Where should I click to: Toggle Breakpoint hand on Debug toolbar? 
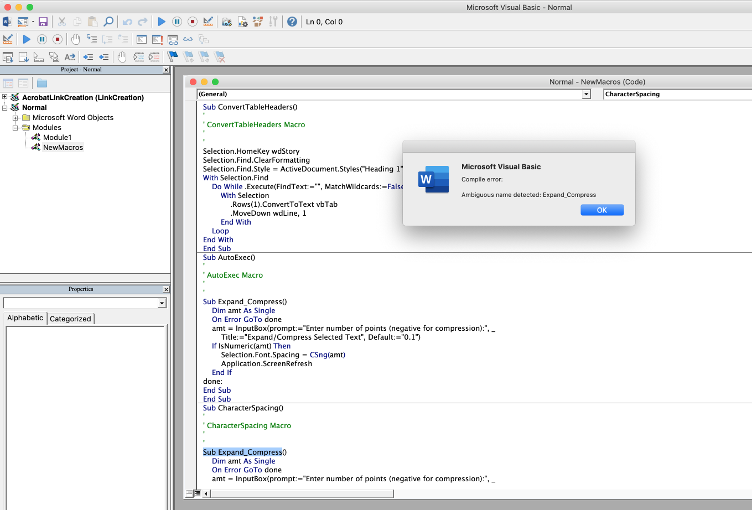(x=76, y=39)
